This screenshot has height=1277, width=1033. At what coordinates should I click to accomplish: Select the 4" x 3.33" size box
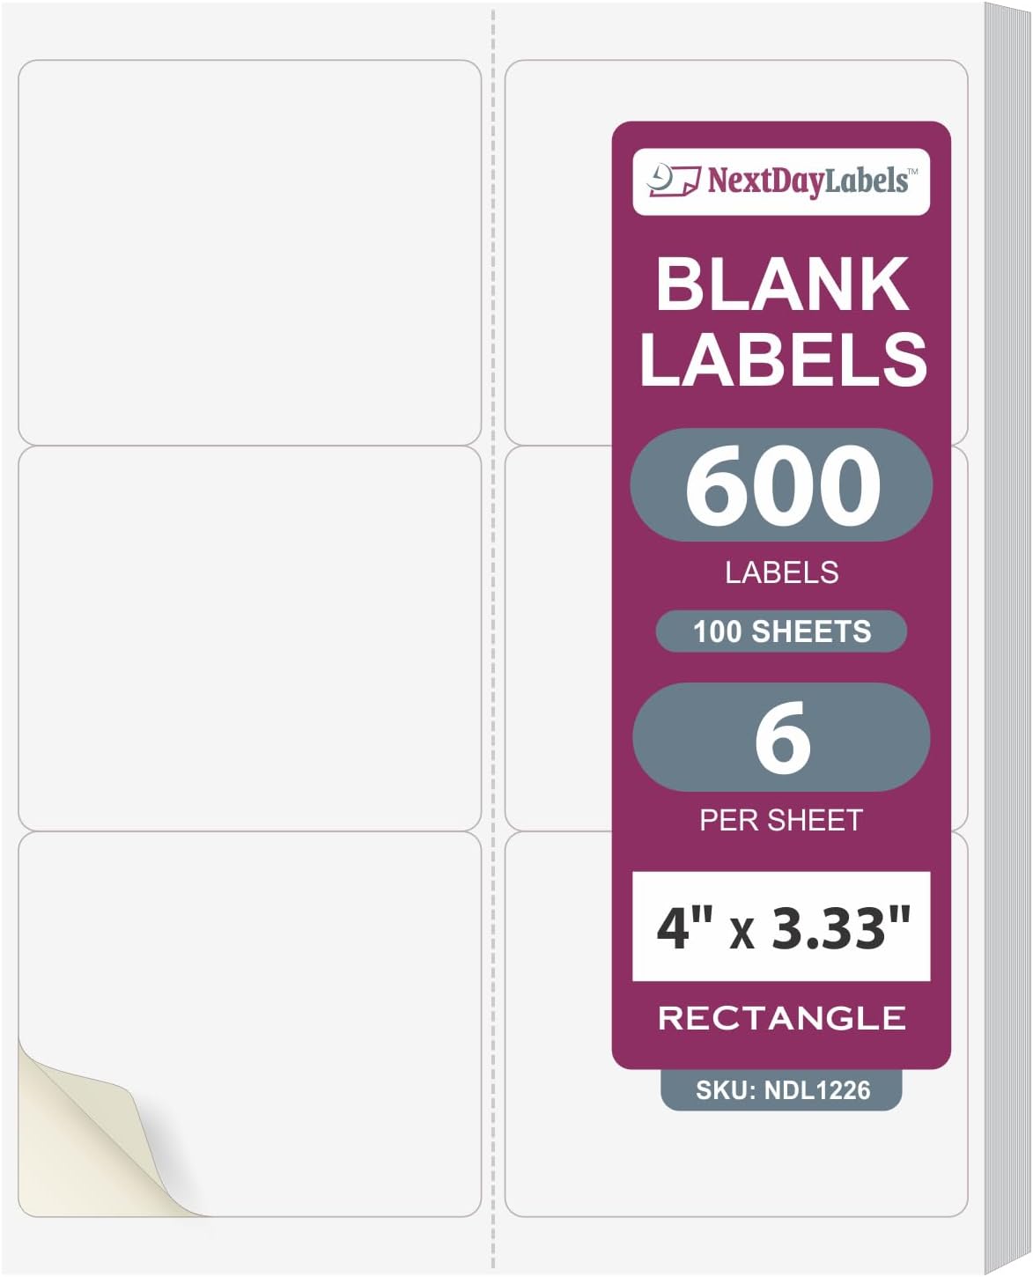782,926
